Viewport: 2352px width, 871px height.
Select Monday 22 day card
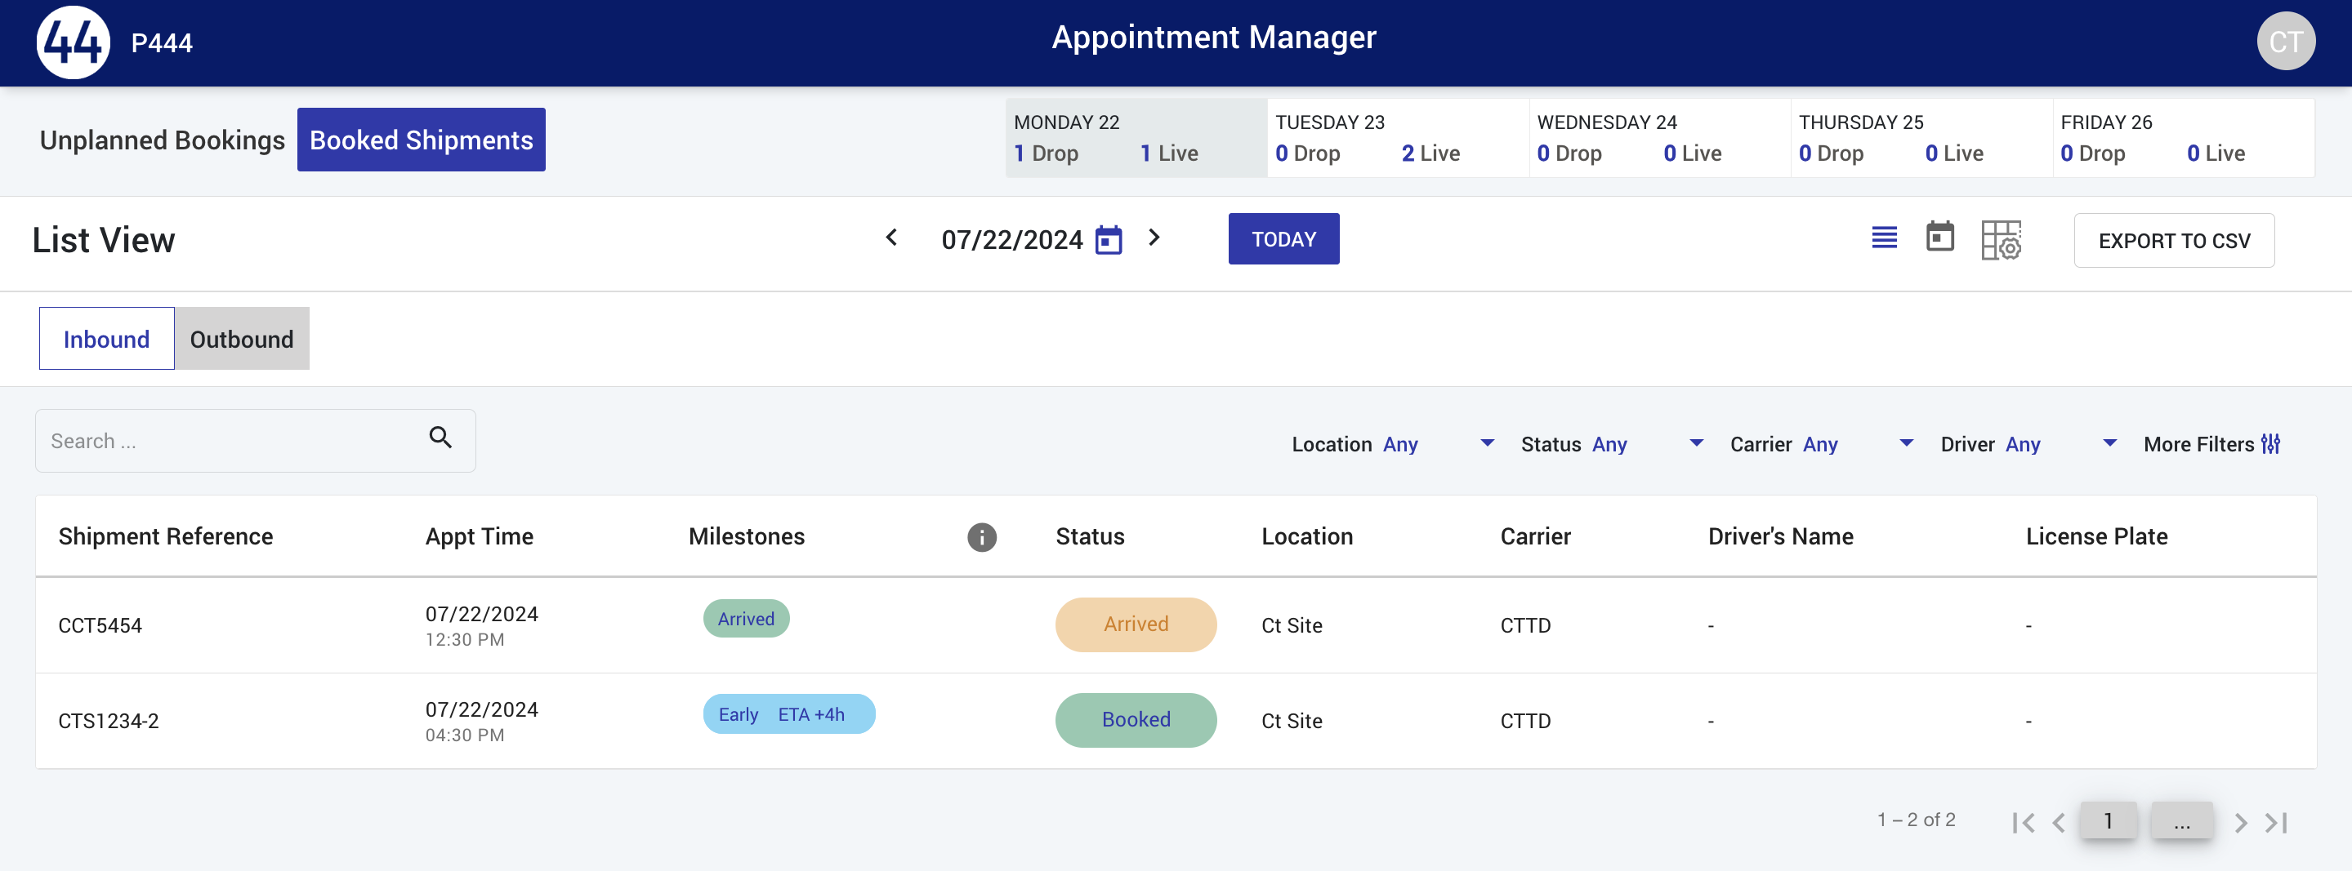[1135, 138]
